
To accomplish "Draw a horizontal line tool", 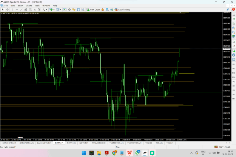I will 17,10.
